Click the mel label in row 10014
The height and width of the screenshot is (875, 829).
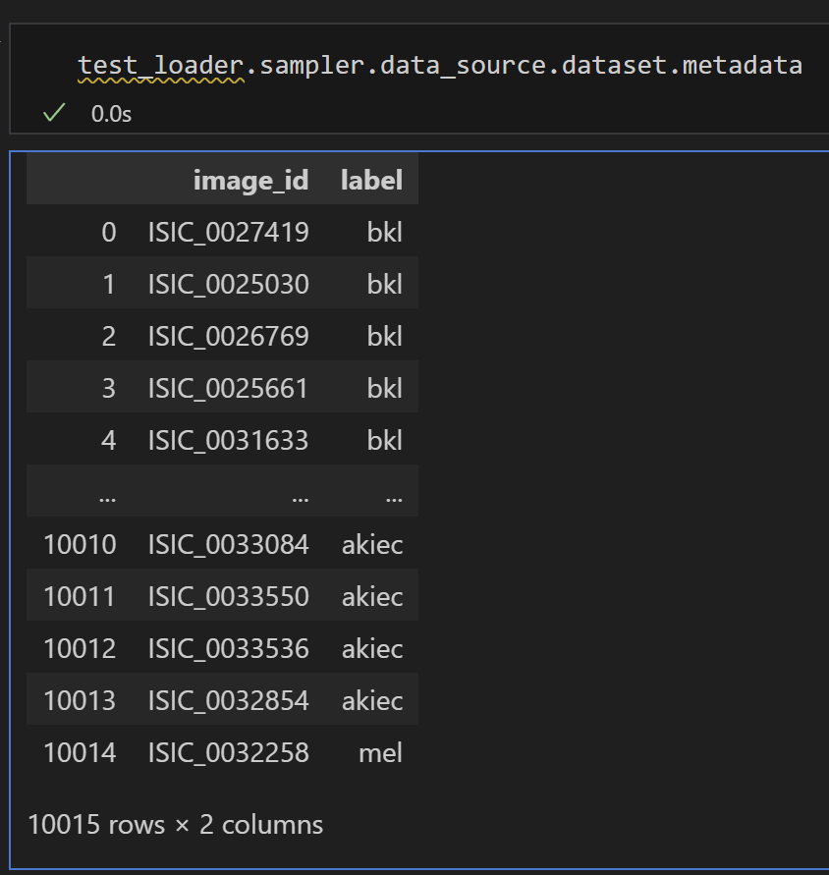click(380, 753)
